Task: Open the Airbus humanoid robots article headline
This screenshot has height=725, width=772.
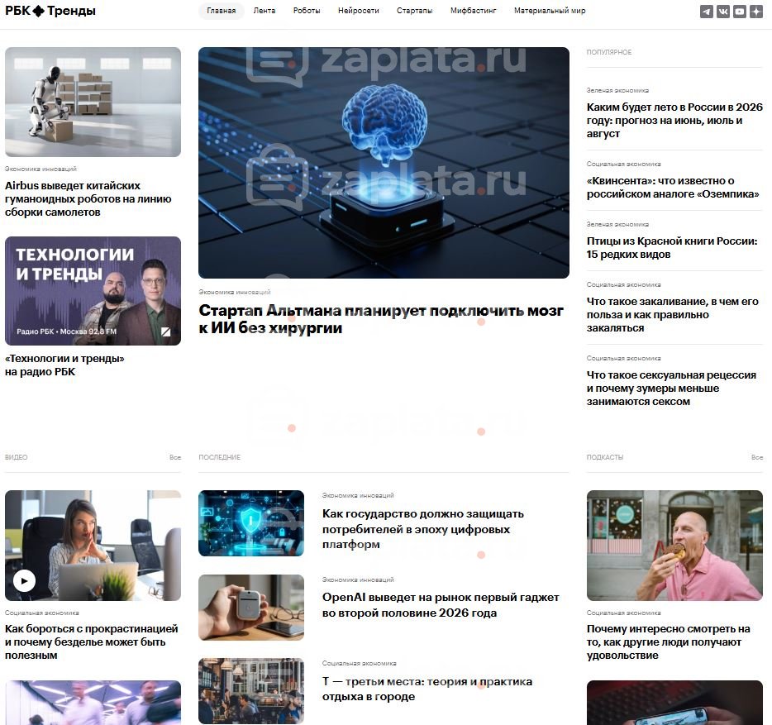Action: (x=88, y=199)
